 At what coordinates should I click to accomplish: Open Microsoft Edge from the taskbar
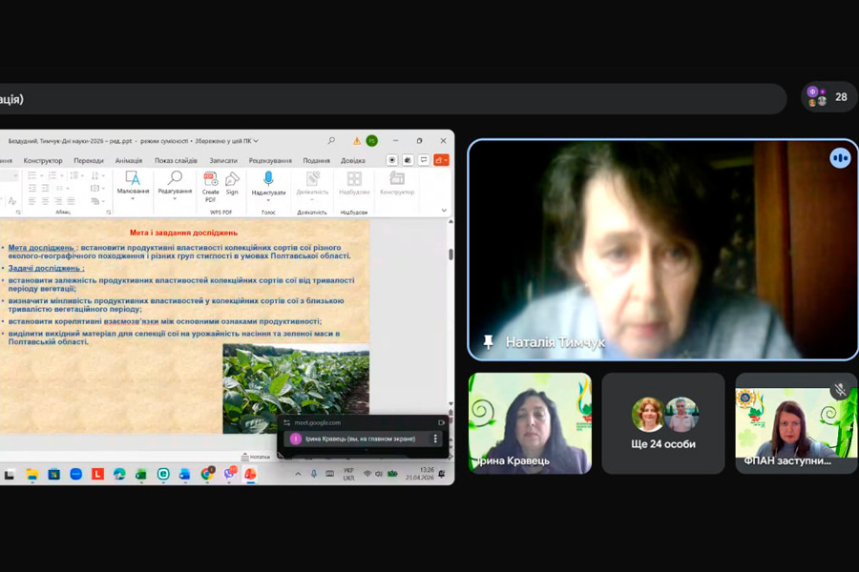119,474
